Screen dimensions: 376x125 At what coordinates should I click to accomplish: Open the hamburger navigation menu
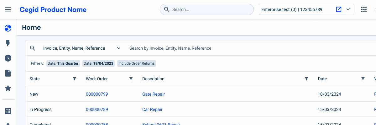(8, 9)
